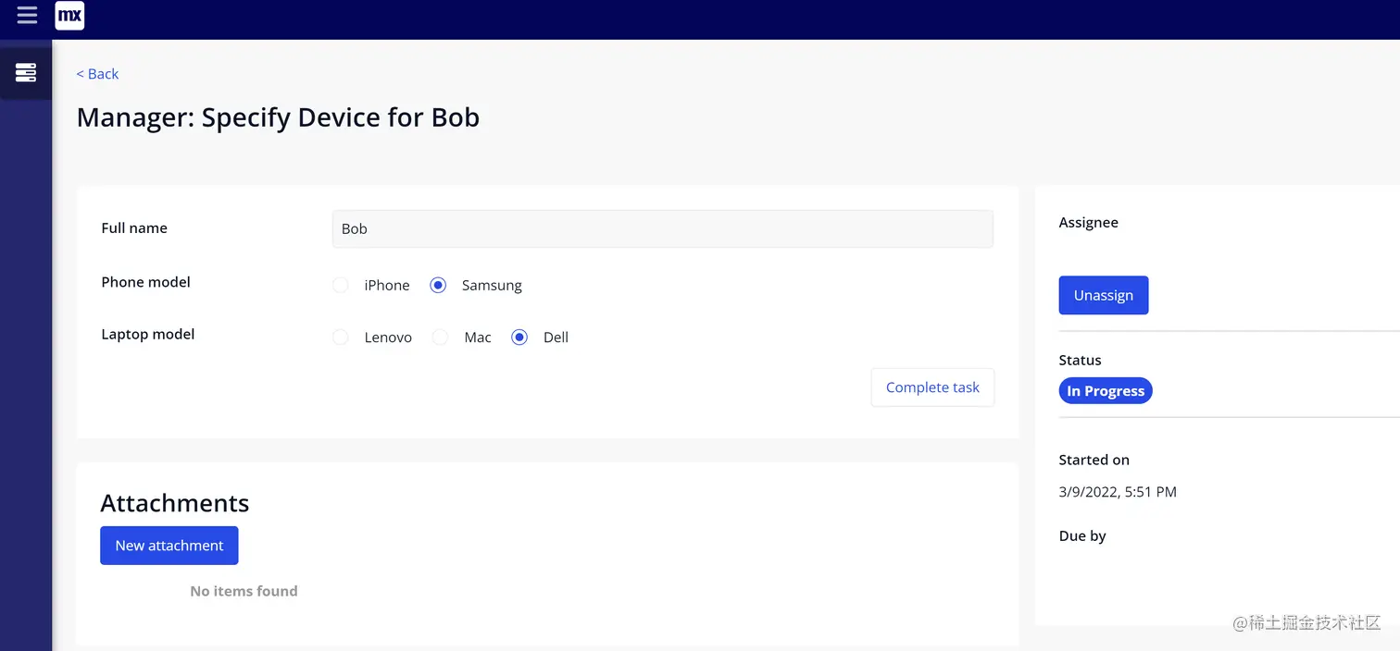Select the Dell radio button
Image resolution: width=1400 pixels, height=651 pixels.
519,338
